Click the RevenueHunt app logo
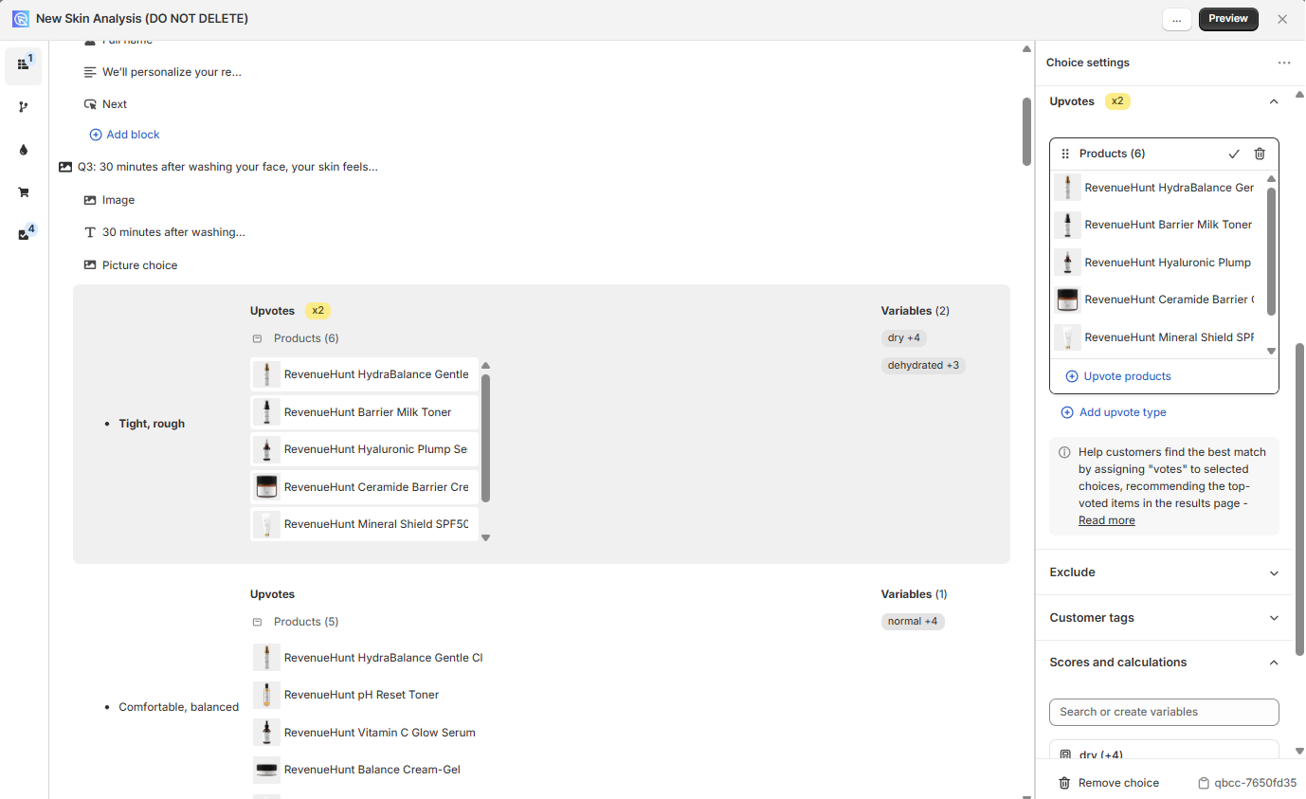The height and width of the screenshot is (799, 1306). [21, 18]
